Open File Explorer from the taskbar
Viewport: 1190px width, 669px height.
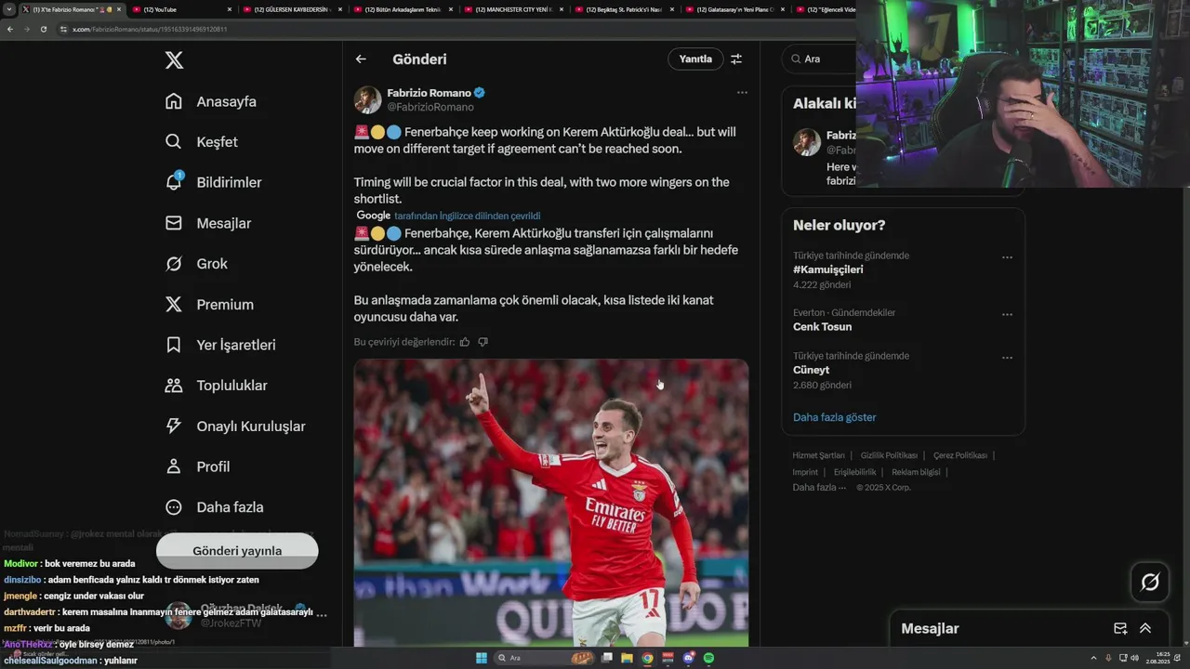[x=628, y=658]
